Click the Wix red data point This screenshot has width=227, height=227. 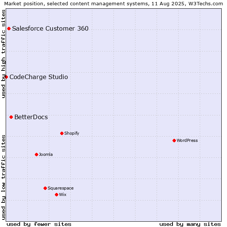click(x=57, y=194)
